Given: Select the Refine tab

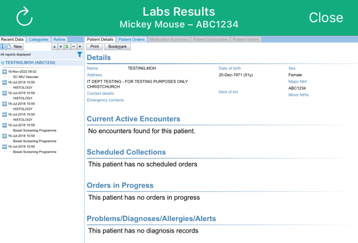Looking at the screenshot, I should pyautogui.click(x=59, y=40).
